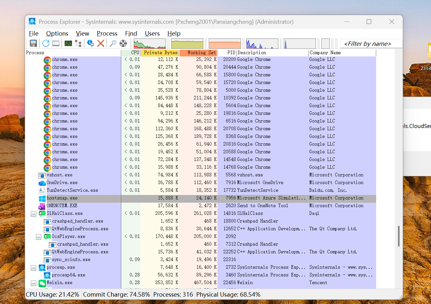Click the orange physical memory graph

225,44
